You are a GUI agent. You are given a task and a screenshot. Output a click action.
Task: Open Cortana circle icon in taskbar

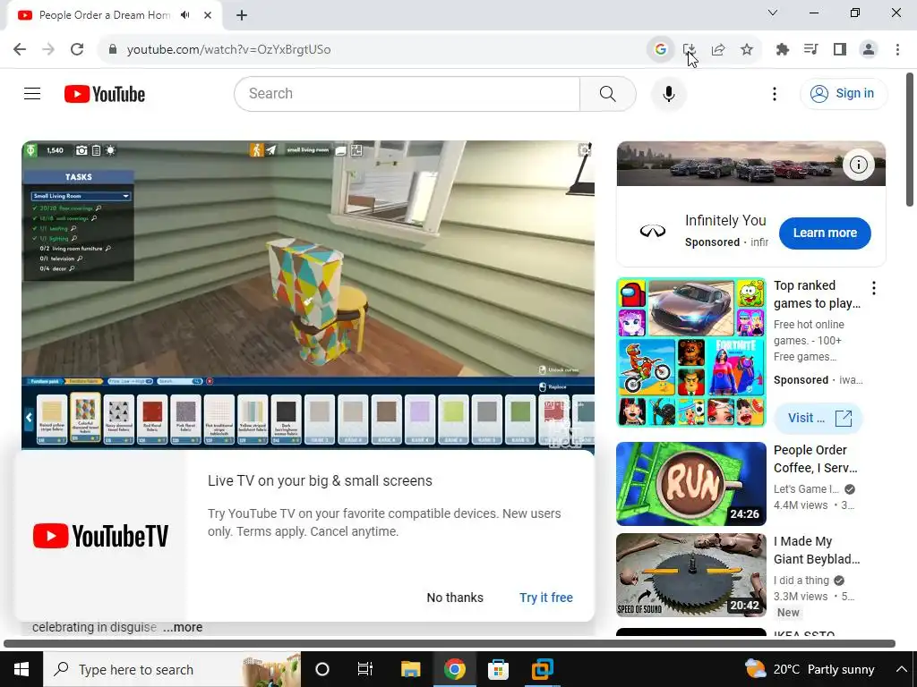point(321,669)
